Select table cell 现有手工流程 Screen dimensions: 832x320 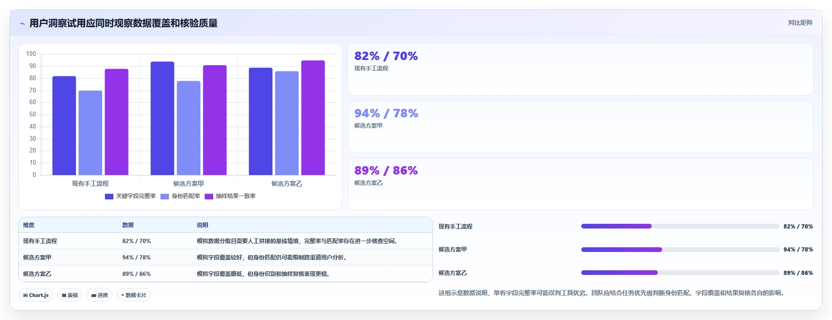pos(40,241)
